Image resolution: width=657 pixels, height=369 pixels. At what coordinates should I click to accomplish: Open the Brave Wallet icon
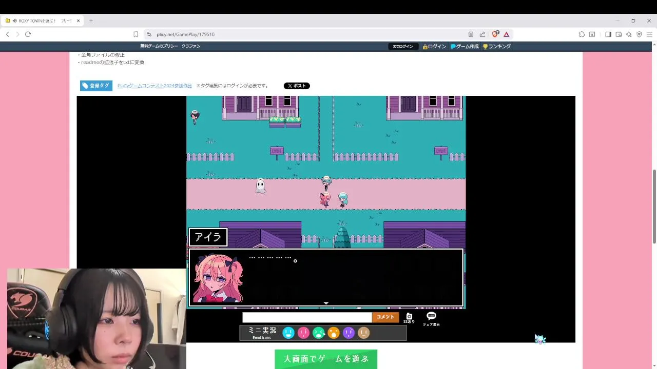619,34
